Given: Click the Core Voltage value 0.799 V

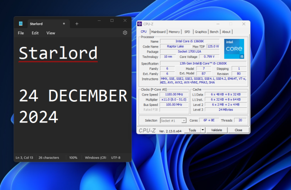Looking at the screenshot, I should pyautogui.click(x=209, y=57).
